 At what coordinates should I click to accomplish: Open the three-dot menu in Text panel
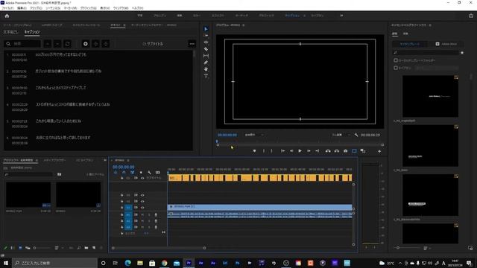click(192, 44)
